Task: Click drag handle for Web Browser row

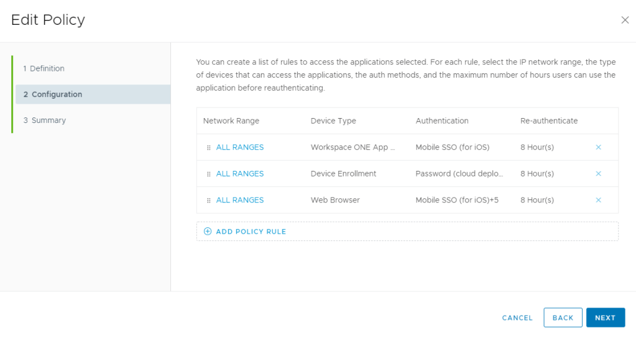Action: [x=209, y=201]
